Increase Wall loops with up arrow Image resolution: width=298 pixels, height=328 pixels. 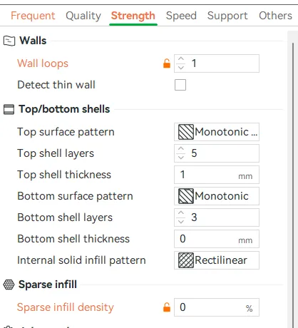tap(181, 59)
